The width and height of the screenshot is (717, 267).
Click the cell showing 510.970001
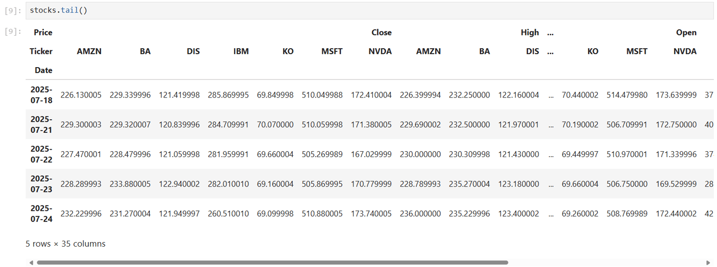[627, 154]
